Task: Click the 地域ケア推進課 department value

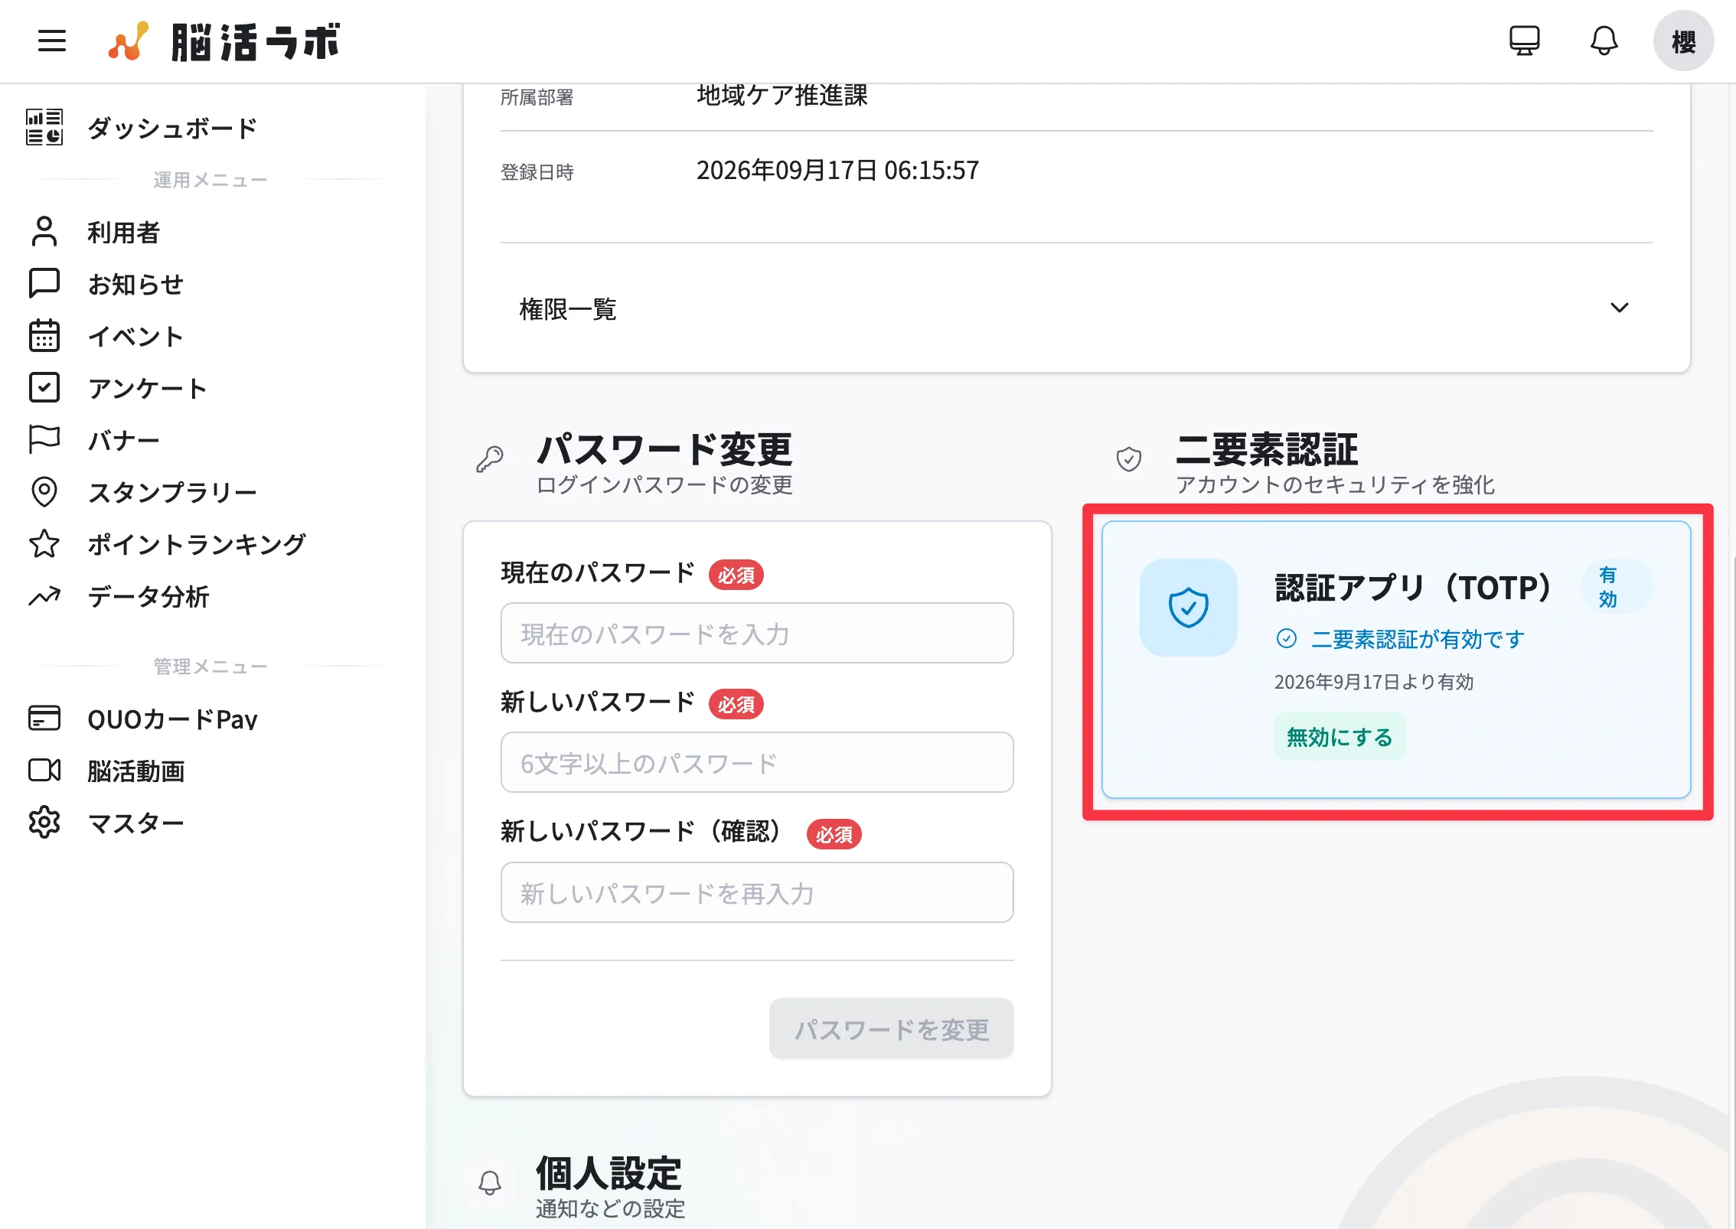Action: click(x=782, y=95)
